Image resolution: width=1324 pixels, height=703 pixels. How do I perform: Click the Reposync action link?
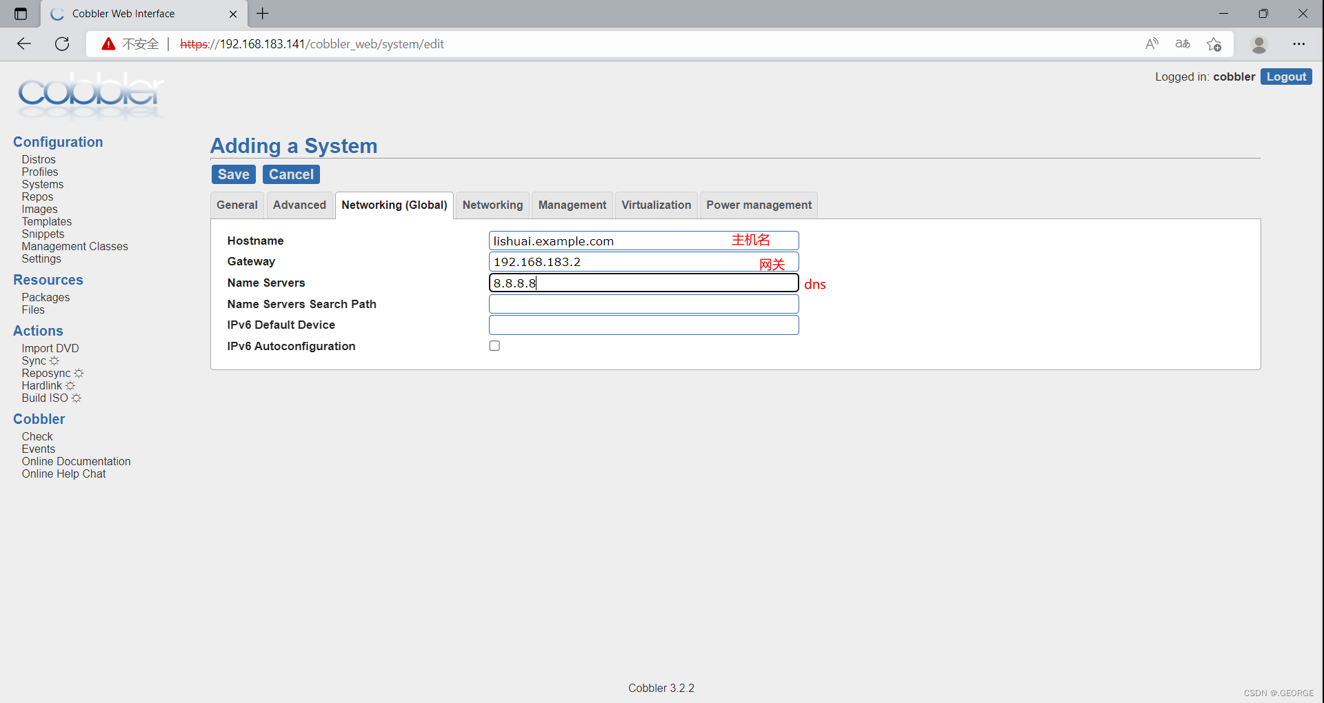coord(46,374)
